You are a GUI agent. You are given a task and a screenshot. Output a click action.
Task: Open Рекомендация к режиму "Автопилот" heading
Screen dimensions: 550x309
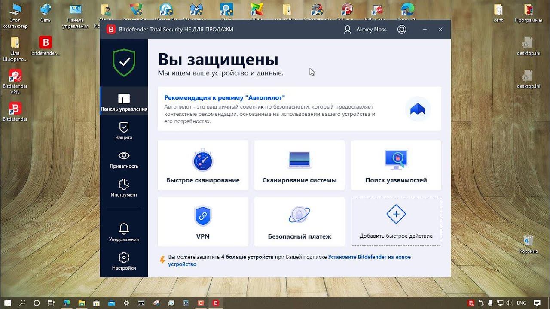pos(224,97)
